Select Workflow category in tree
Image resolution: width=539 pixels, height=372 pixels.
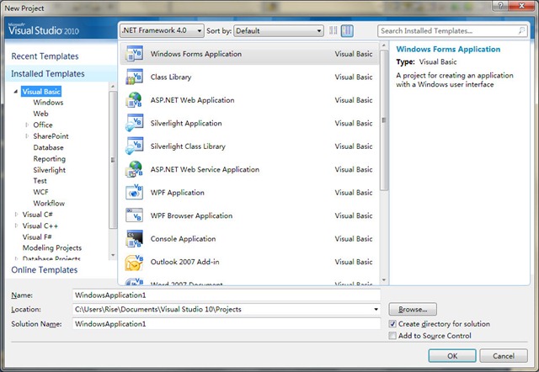pos(49,203)
